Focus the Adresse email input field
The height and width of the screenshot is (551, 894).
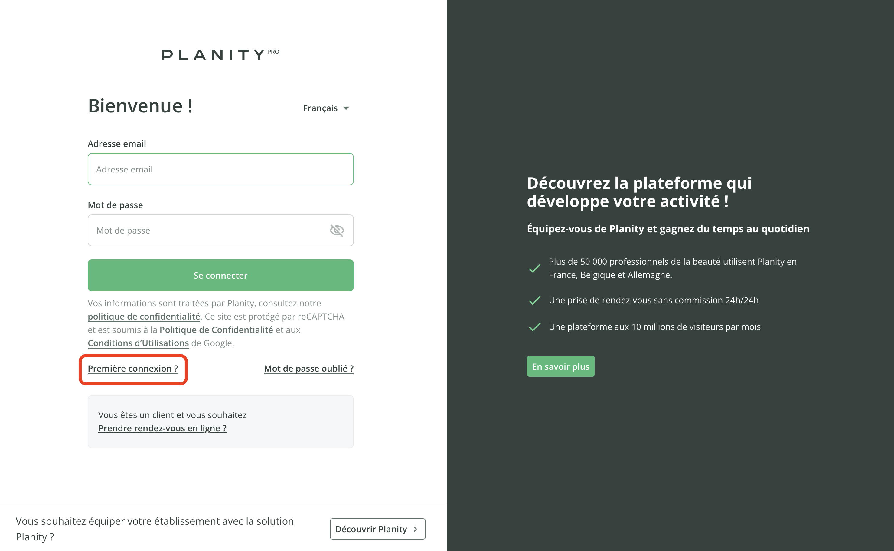click(220, 169)
